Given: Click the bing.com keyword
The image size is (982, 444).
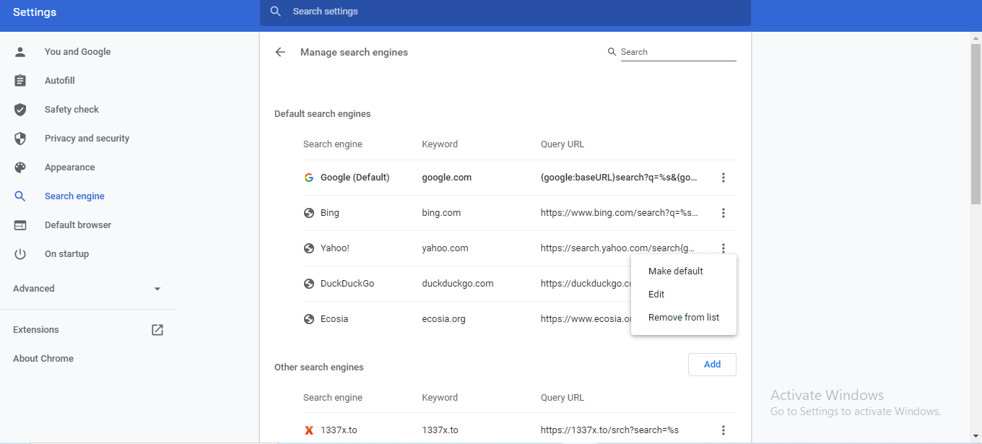Looking at the screenshot, I should (441, 213).
